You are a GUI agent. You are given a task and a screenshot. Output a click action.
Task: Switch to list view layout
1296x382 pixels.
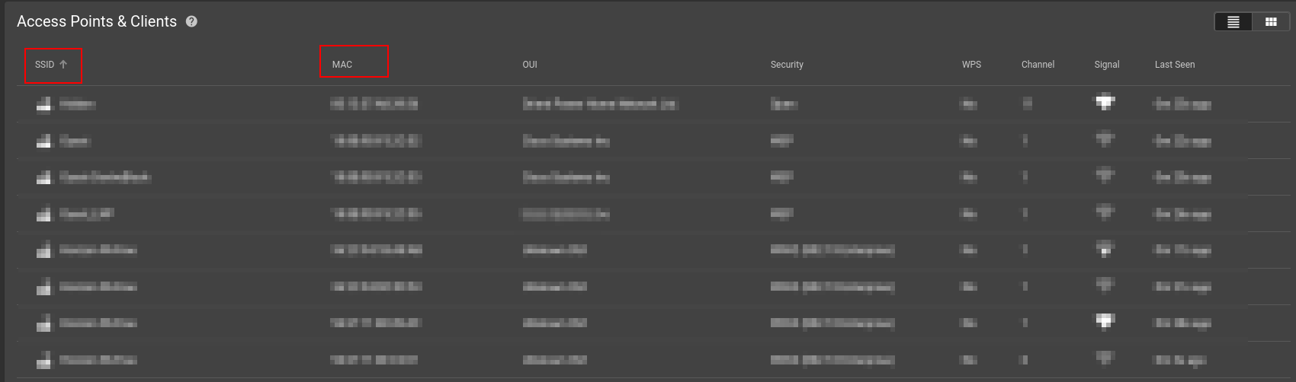click(x=1233, y=22)
